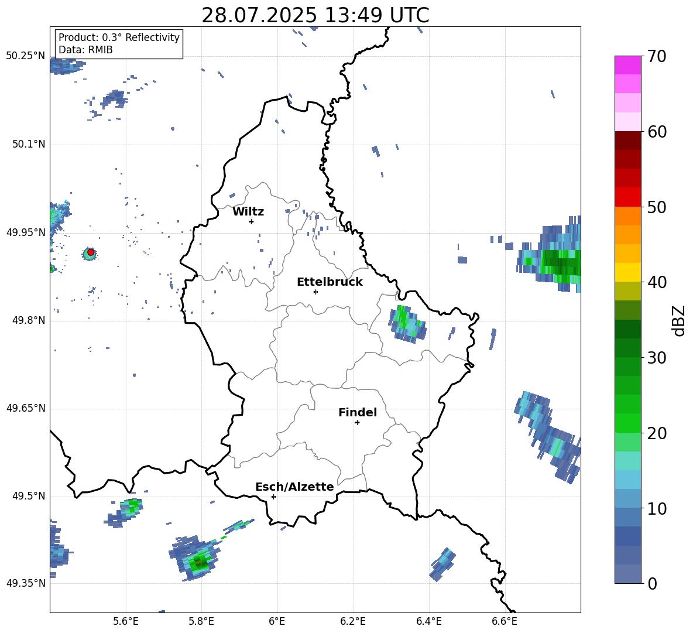Click the title 28.07.2025 13:49 UTC

pos(315,15)
